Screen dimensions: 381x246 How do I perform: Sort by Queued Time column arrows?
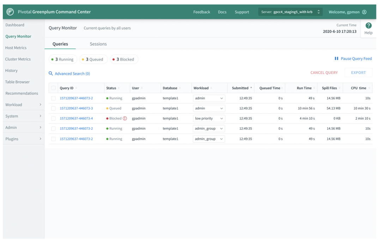click(282, 88)
